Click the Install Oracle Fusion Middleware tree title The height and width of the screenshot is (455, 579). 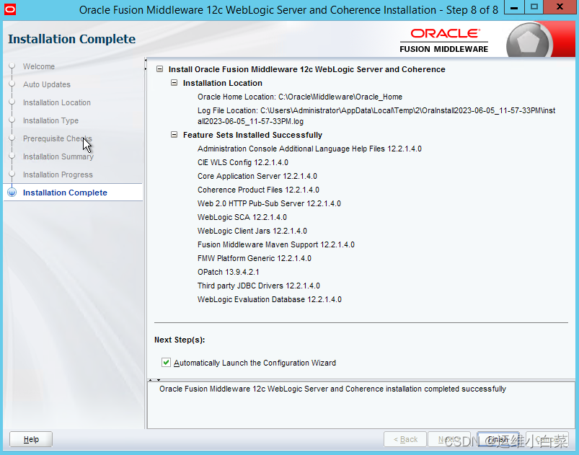tap(307, 69)
